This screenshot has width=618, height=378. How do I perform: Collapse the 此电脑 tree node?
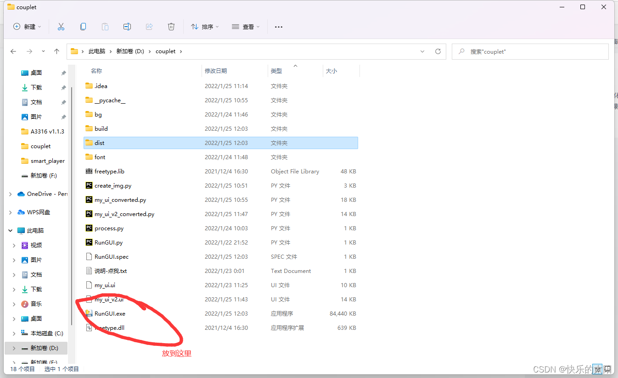click(10, 230)
